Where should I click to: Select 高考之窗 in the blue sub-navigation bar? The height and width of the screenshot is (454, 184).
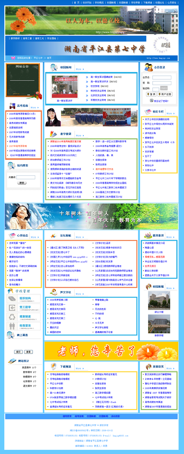tap(27, 38)
